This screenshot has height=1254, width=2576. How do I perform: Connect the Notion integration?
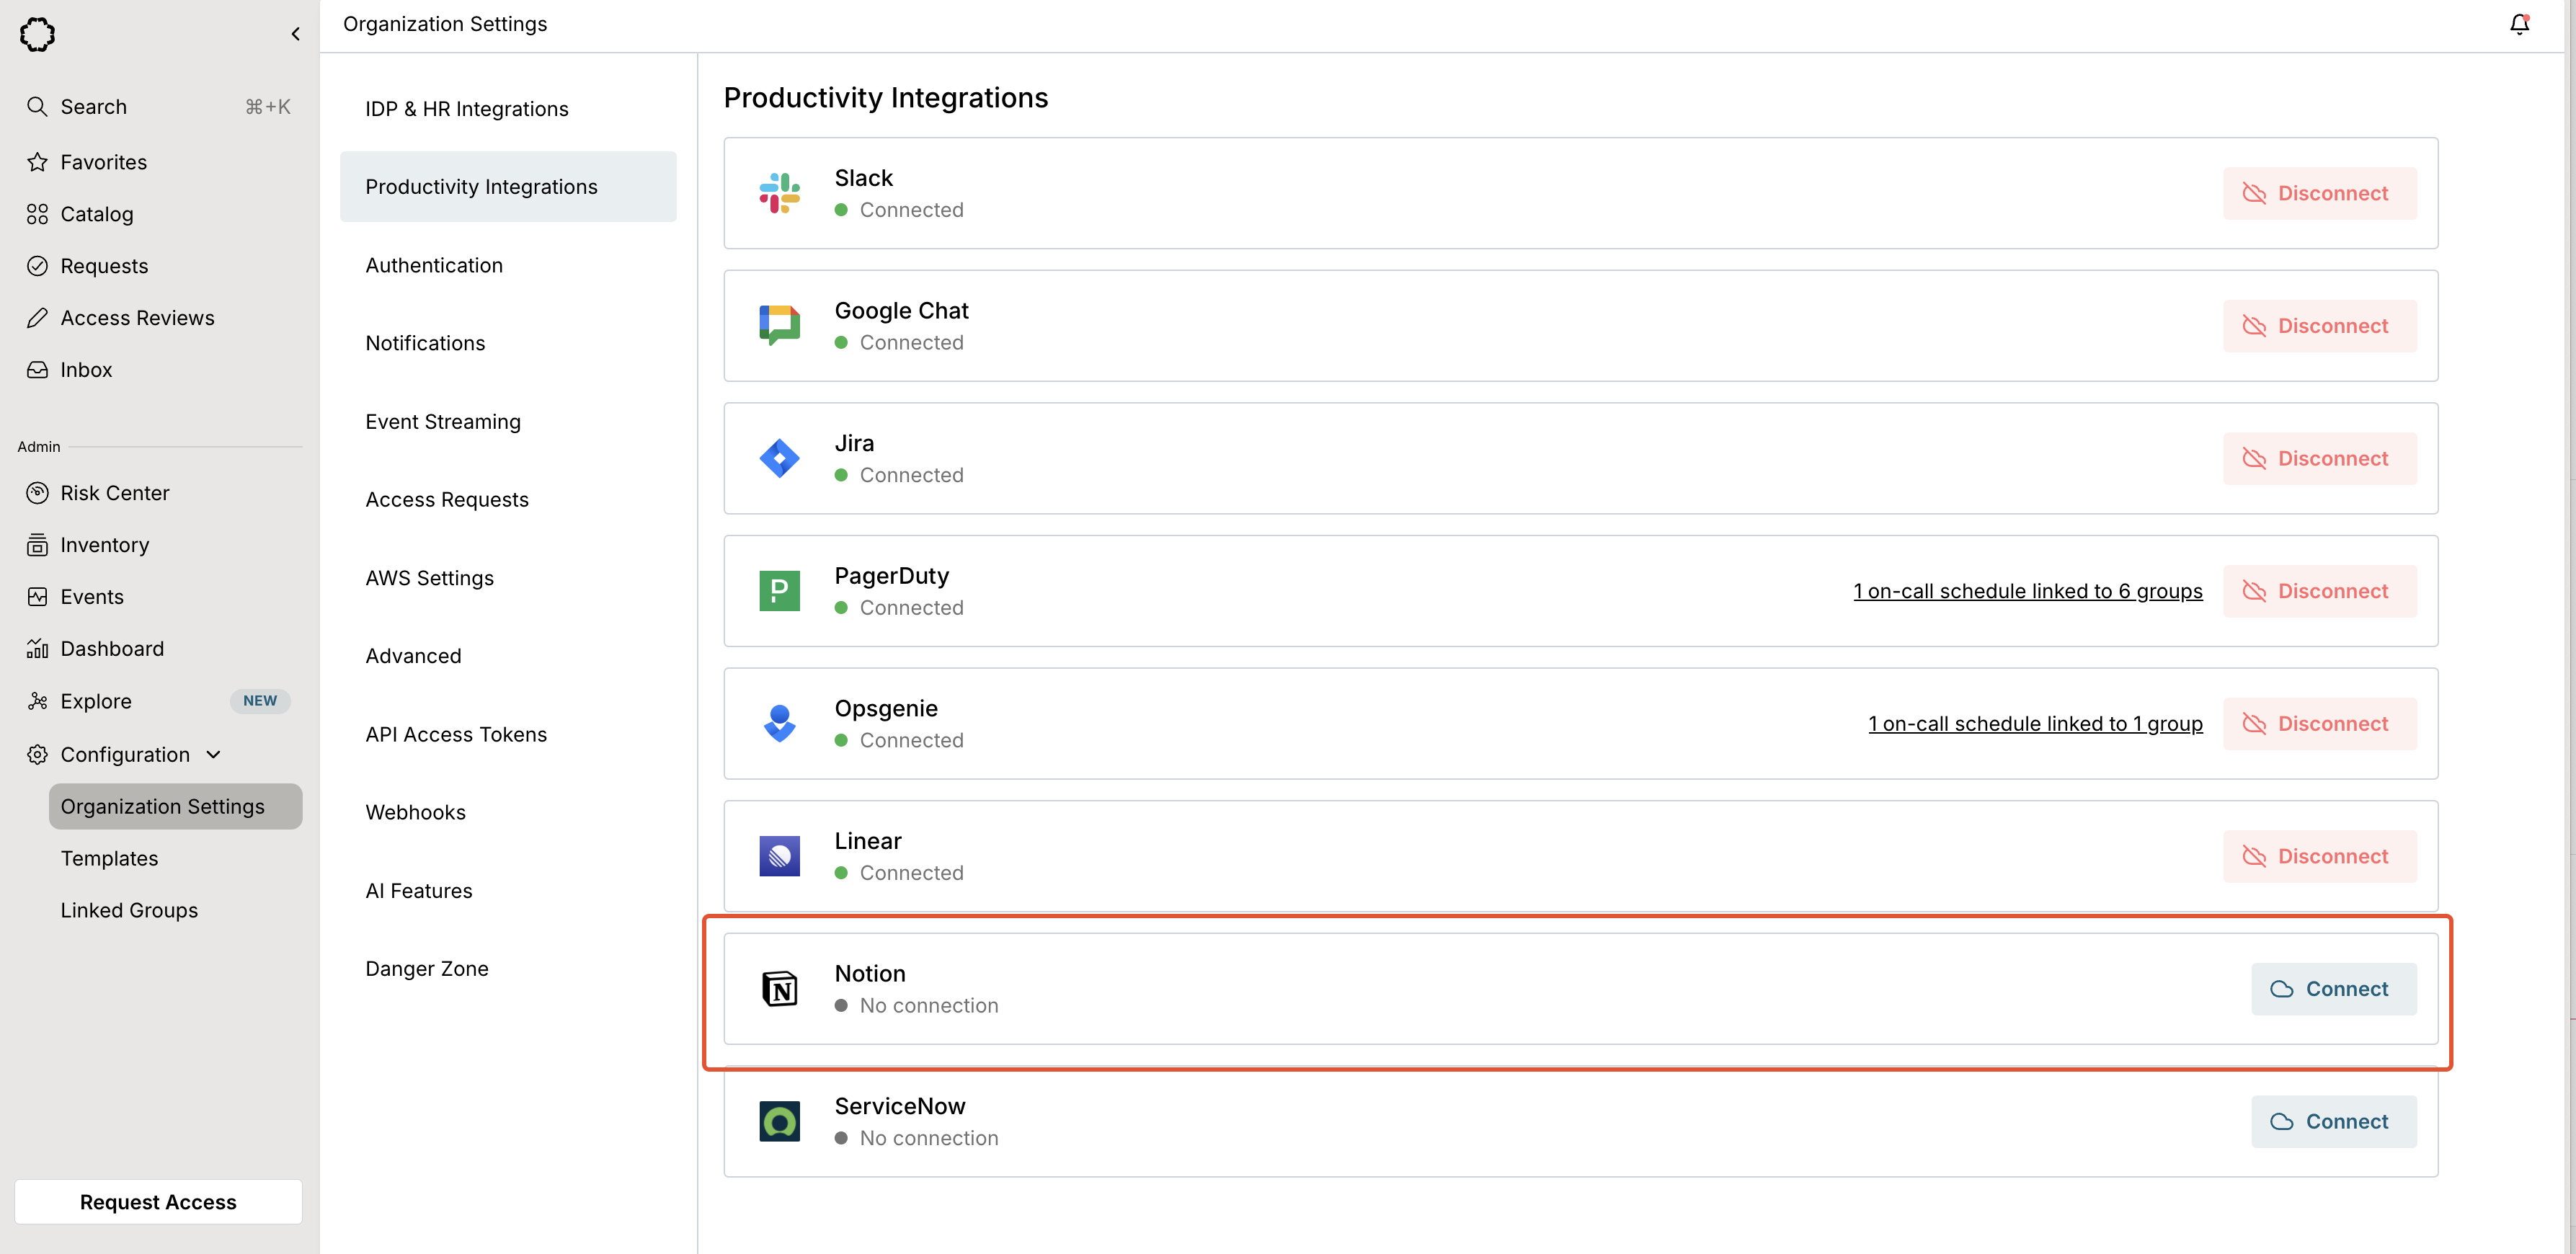tap(2333, 989)
